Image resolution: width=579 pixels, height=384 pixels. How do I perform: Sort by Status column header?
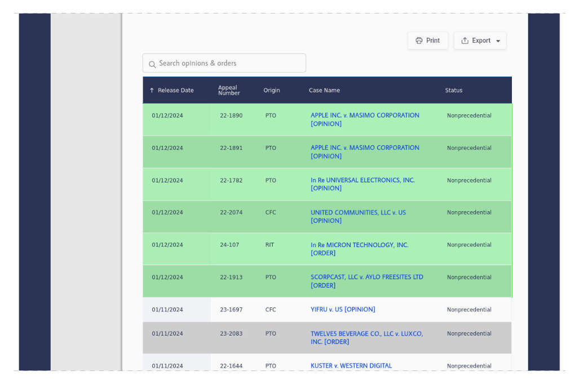tap(453, 91)
